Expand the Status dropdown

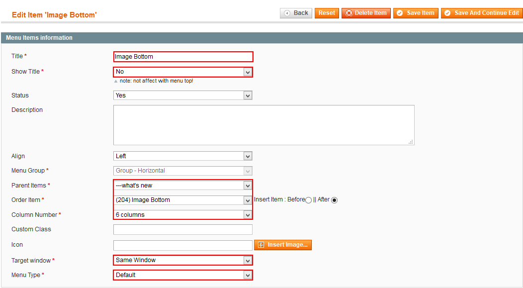click(183, 96)
